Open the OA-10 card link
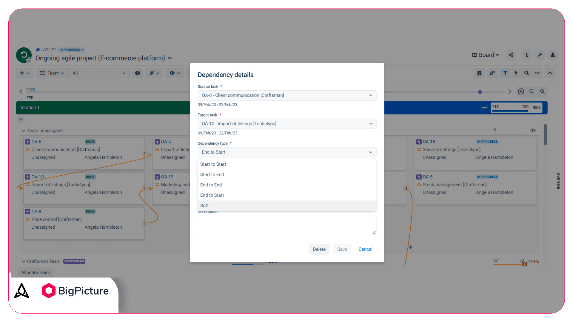The image size is (573, 322). [x=38, y=177]
